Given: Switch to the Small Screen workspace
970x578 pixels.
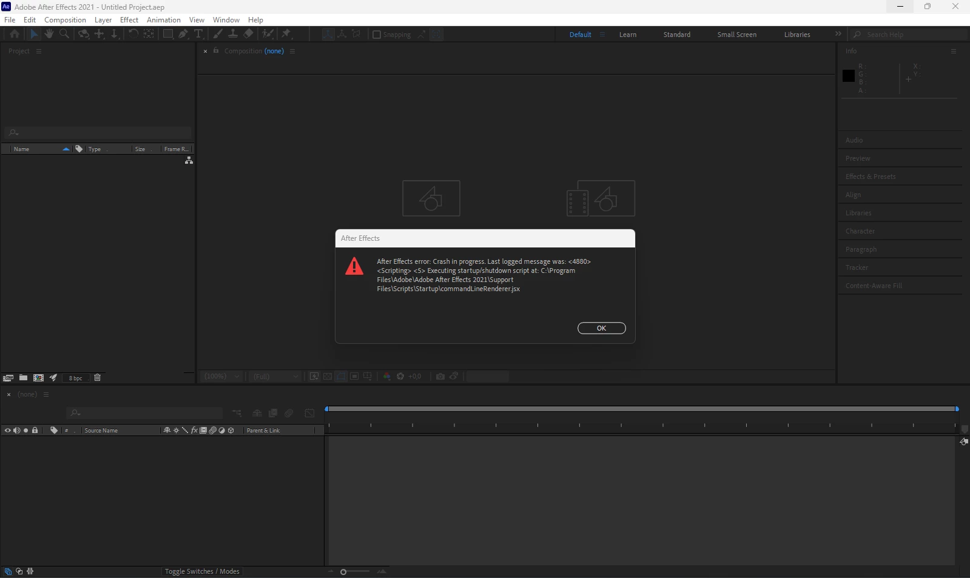Looking at the screenshot, I should point(736,35).
